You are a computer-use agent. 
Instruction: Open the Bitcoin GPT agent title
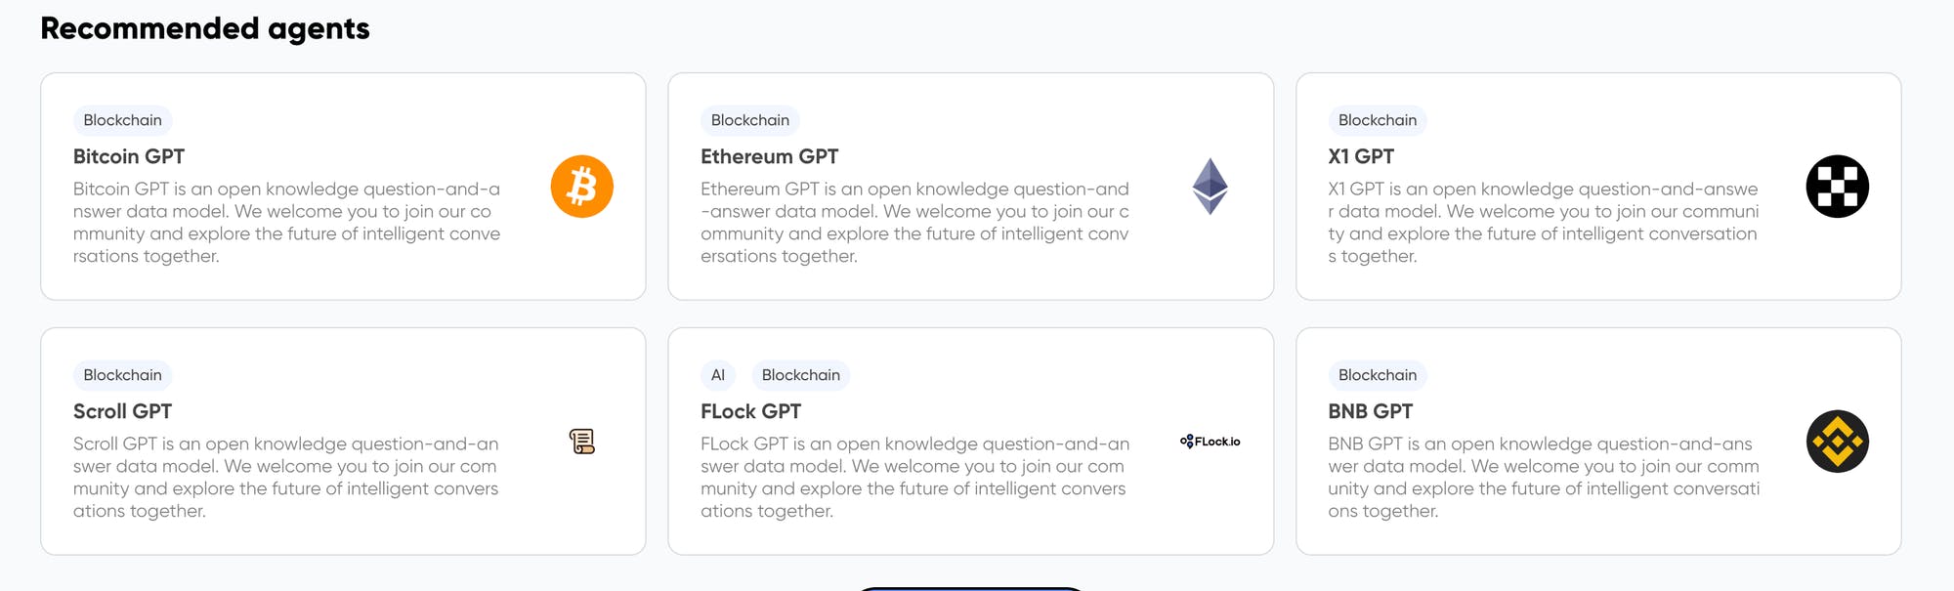[x=129, y=156]
